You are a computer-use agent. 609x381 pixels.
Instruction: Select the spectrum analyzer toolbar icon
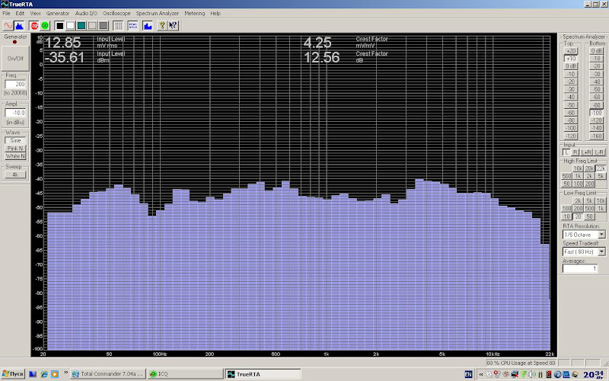pos(18,25)
